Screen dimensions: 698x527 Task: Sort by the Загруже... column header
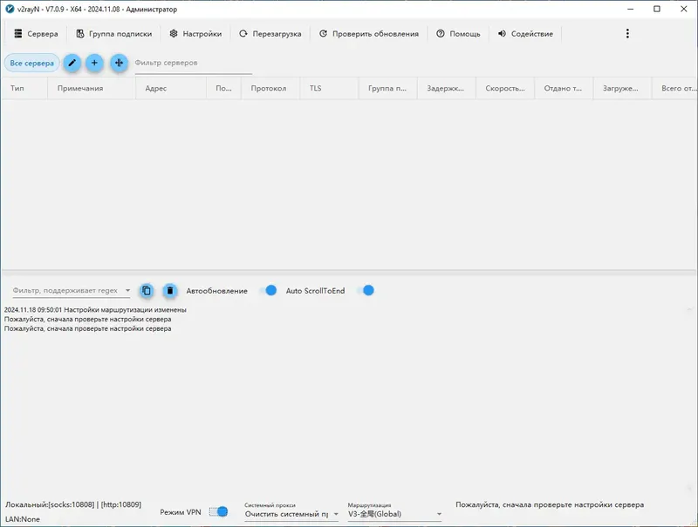[x=622, y=89]
